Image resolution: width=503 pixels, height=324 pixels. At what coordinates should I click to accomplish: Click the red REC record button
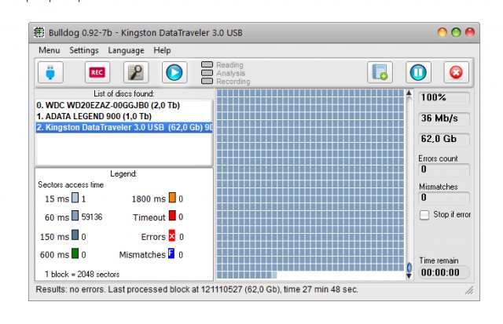[97, 72]
